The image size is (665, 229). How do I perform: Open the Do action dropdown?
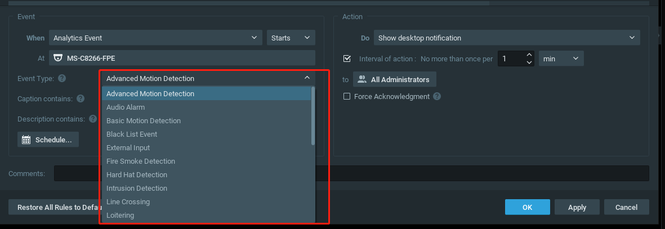[507, 38]
